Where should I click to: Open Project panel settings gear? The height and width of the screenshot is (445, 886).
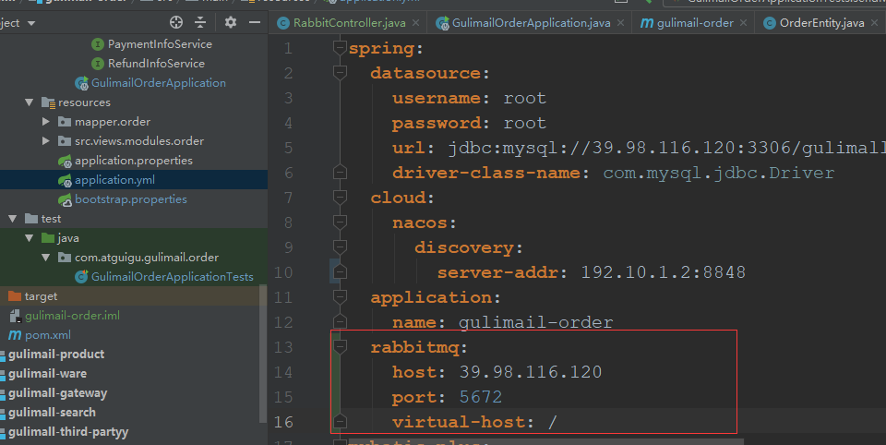pos(231,22)
